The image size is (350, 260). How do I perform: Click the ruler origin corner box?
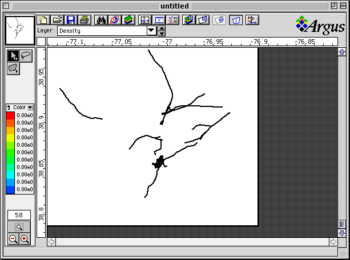click(x=41, y=42)
